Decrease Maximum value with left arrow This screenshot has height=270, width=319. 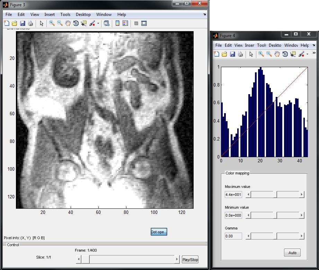point(248,195)
